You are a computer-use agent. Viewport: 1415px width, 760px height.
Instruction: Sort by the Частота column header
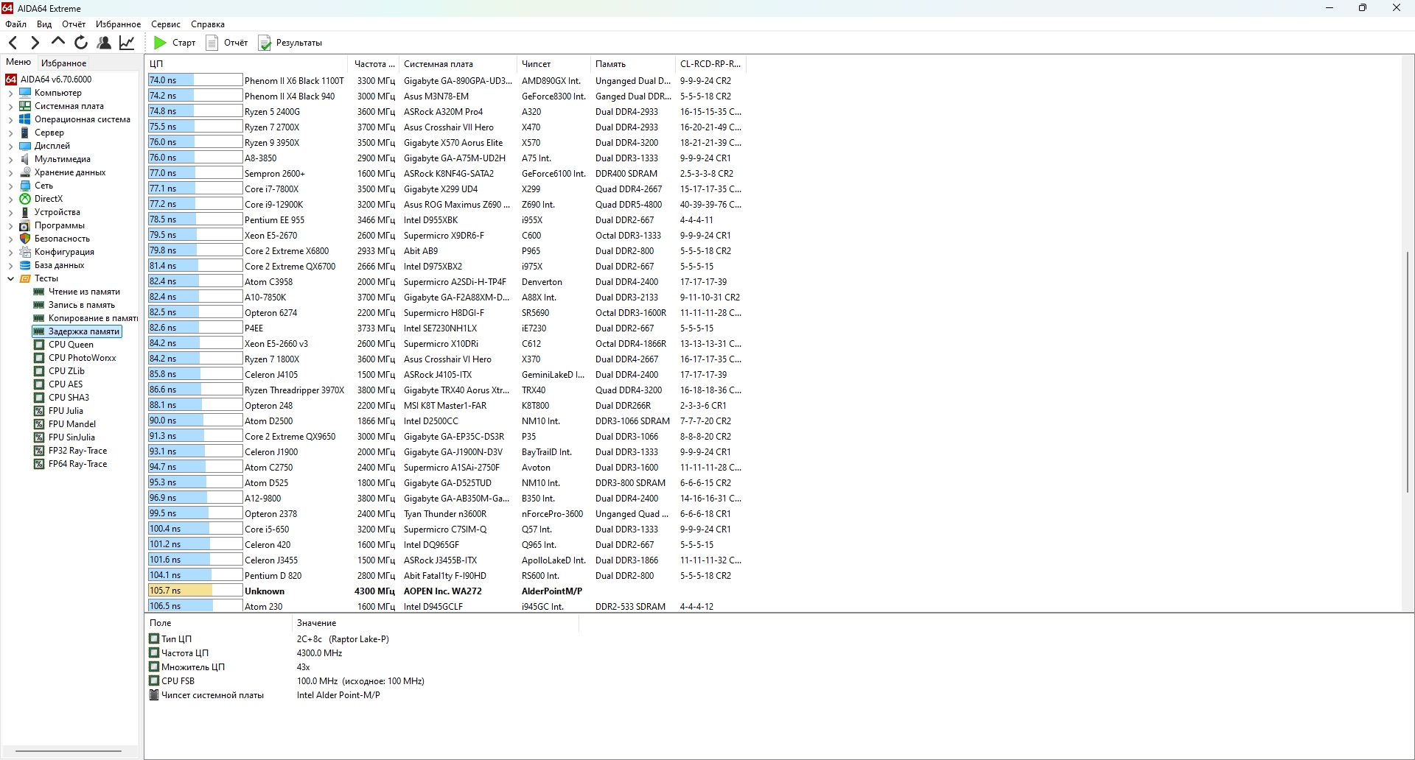374,64
